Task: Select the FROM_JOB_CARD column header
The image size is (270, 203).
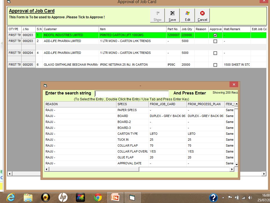Action: click(x=168, y=104)
